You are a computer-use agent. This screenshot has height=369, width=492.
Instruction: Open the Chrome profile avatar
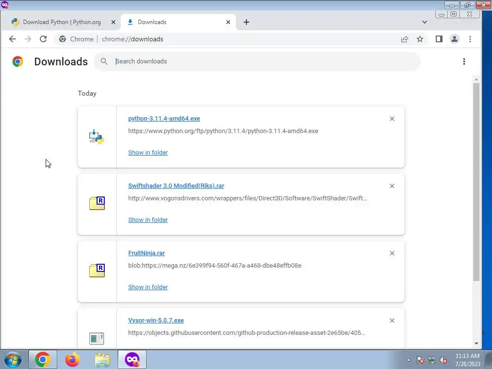tap(455, 39)
